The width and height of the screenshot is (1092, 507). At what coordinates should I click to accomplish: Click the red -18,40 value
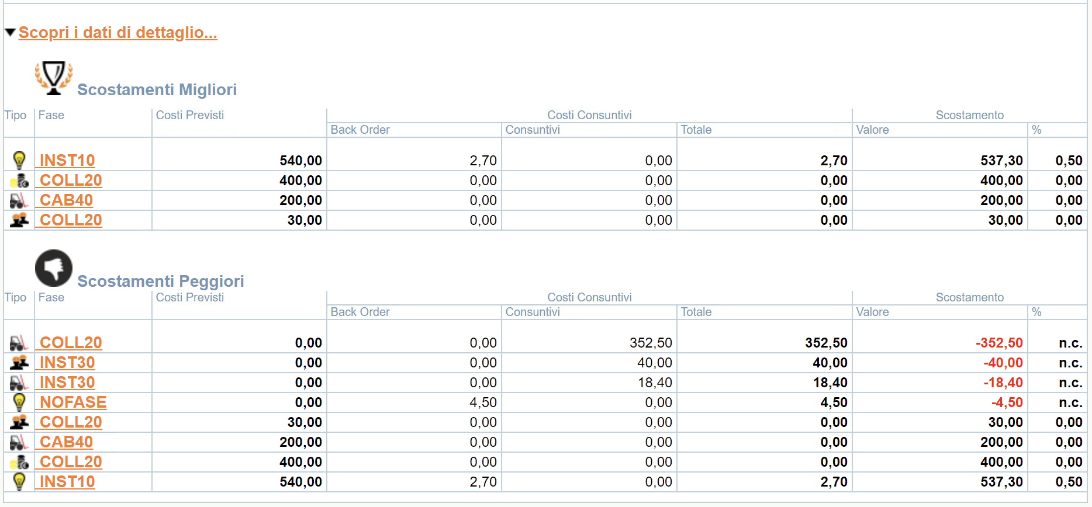pyautogui.click(x=1003, y=383)
